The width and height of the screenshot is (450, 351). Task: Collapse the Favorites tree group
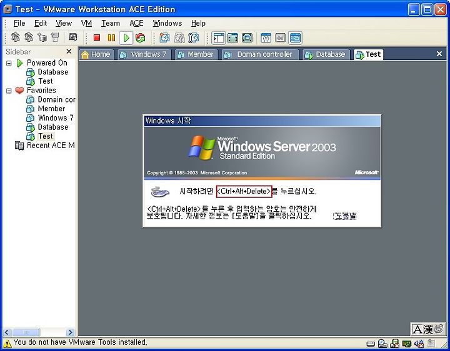9,91
